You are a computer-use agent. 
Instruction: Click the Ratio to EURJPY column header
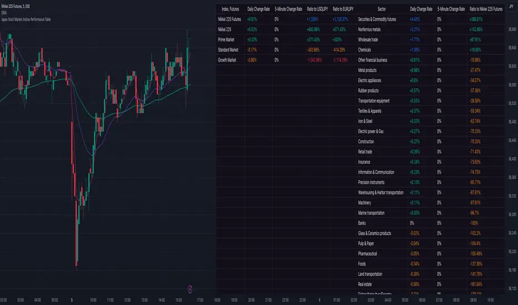point(343,9)
